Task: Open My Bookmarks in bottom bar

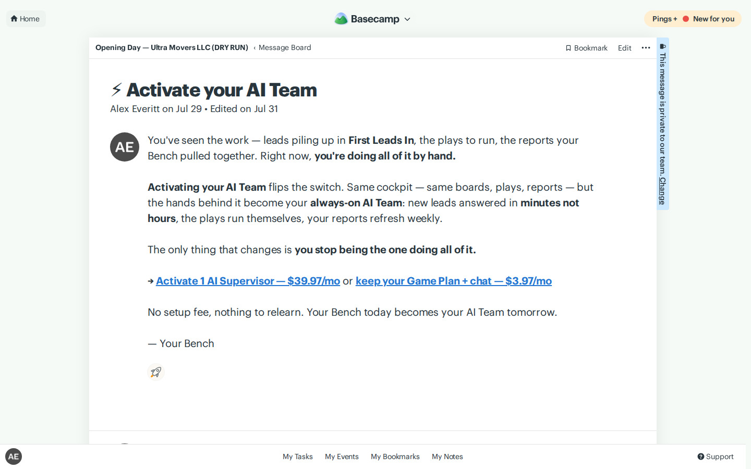Action: point(395,456)
